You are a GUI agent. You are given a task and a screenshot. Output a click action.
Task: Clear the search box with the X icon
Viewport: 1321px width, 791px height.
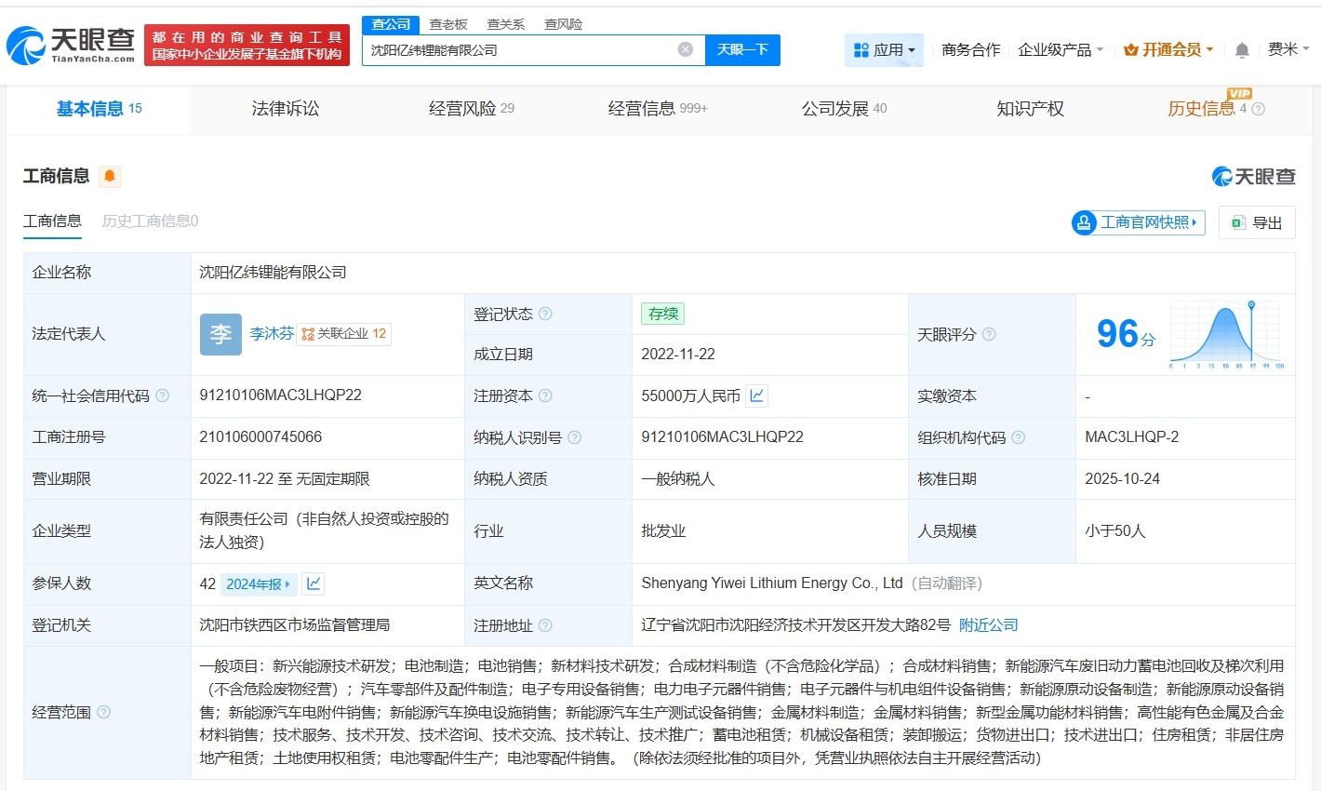coord(685,49)
